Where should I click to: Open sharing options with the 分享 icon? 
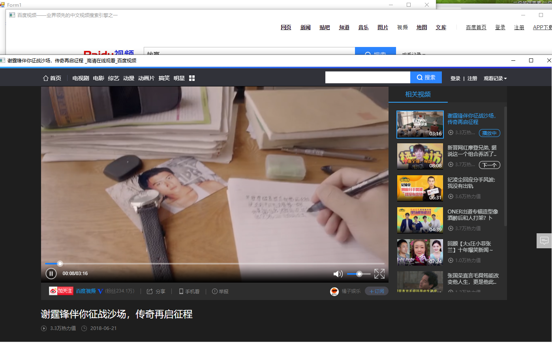151,291
